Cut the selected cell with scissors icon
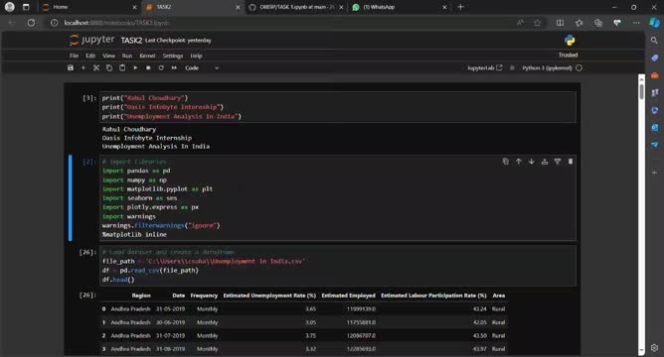664x357 pixels. 96,67
